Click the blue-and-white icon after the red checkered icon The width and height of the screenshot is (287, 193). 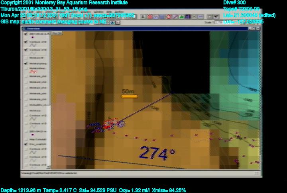(x=156, y=17)
